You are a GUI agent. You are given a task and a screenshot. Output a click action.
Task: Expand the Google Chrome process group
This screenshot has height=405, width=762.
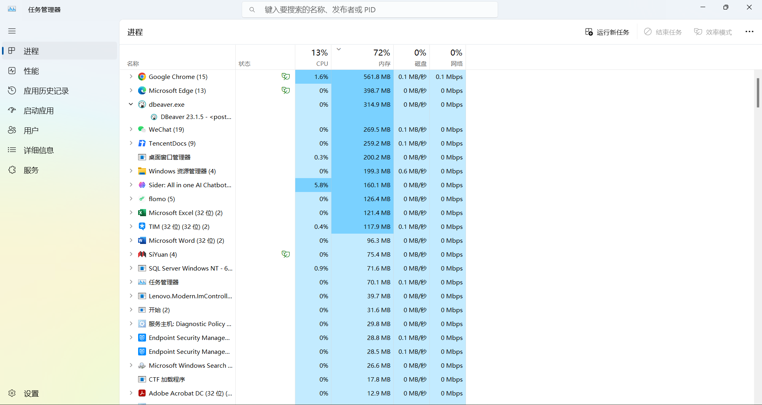tap(131, 77)
